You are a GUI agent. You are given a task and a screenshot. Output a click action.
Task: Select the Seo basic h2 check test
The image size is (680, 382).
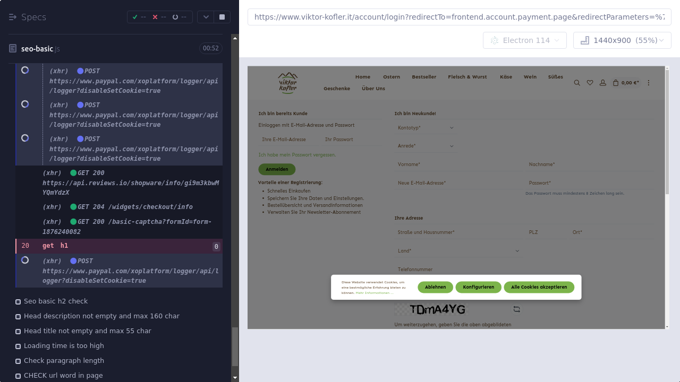(56, 301)
